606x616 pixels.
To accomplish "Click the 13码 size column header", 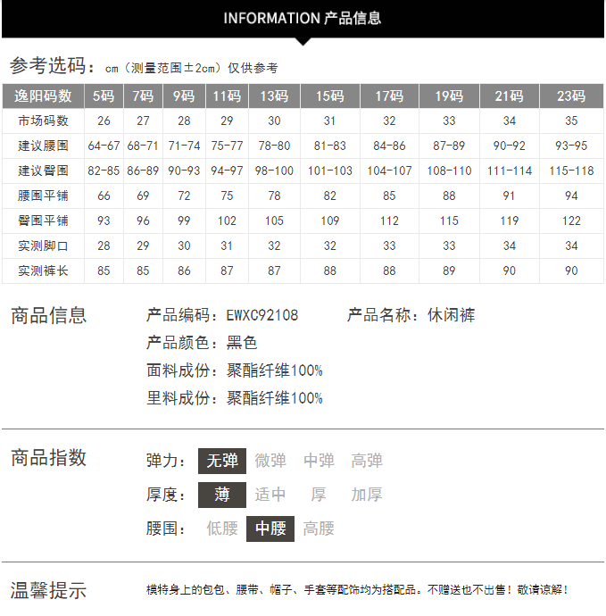I will point(274,96).
